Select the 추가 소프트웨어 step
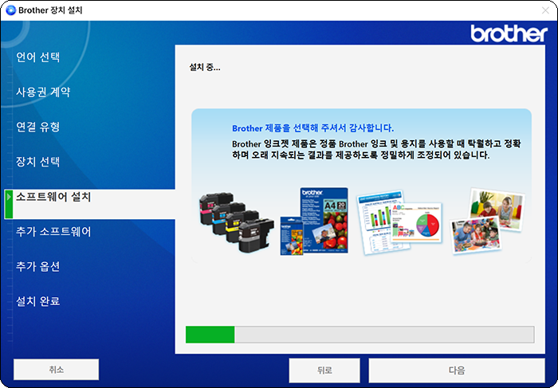 pos(53,232)
